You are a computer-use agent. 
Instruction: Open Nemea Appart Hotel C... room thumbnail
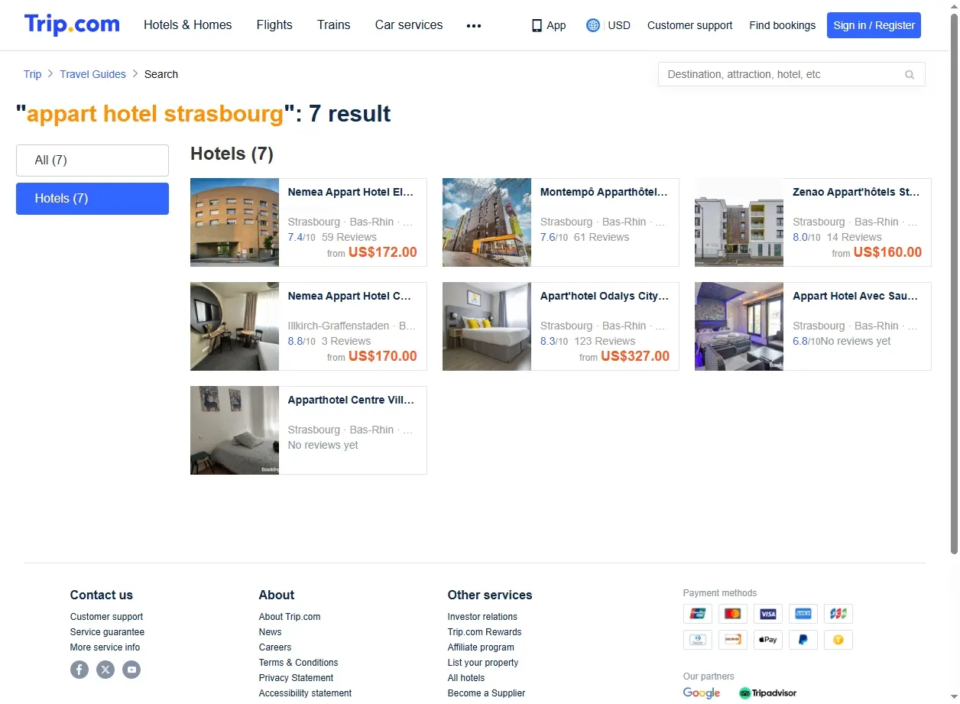(x=235, y=326)
